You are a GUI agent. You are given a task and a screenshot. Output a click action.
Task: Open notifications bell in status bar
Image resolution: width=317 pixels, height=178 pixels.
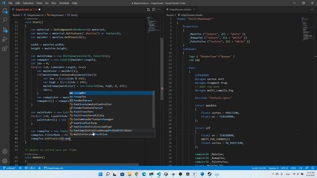point(313,168)
